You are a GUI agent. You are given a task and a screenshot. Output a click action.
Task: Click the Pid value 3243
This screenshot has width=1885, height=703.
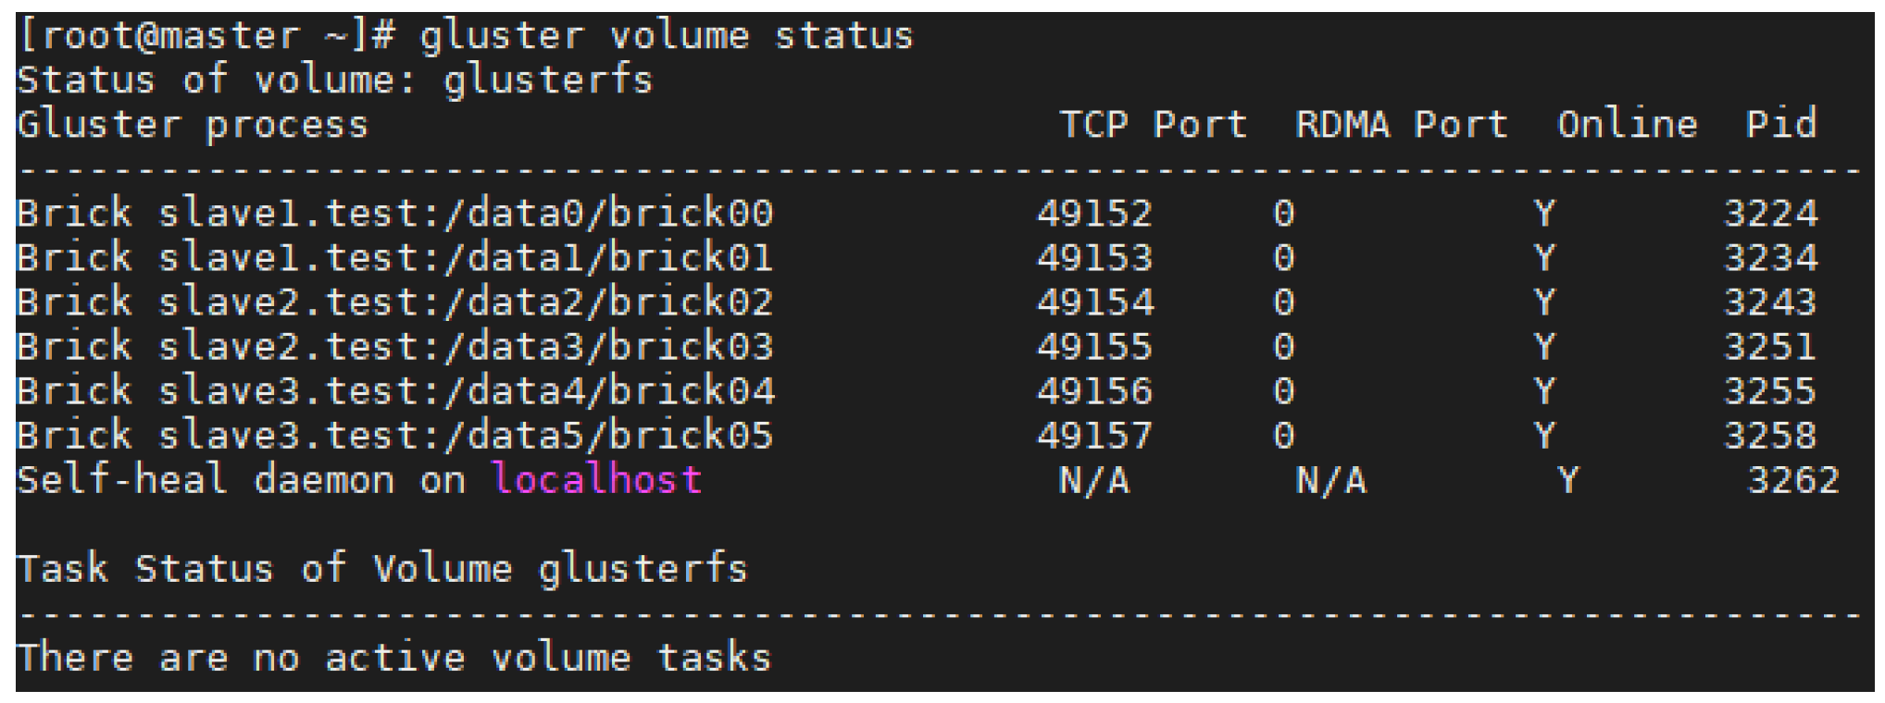pos(1769,302)
